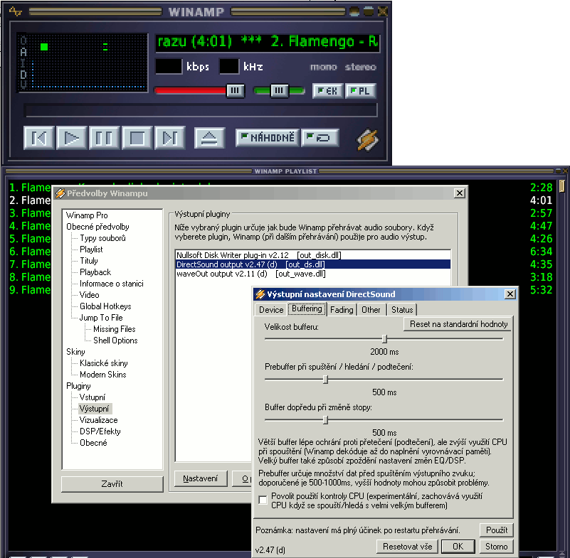Click the Nastavení button in preferences

pos(200,478)
